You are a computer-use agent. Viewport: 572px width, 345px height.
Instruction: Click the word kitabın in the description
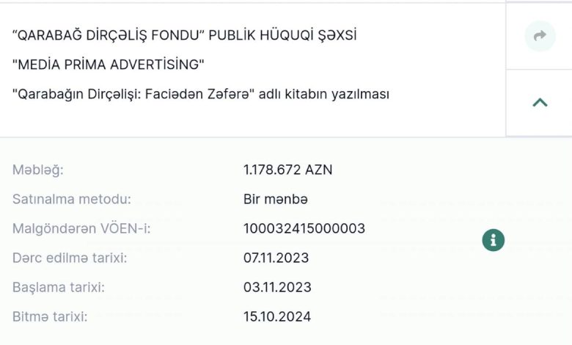click(x=306, y=94)
